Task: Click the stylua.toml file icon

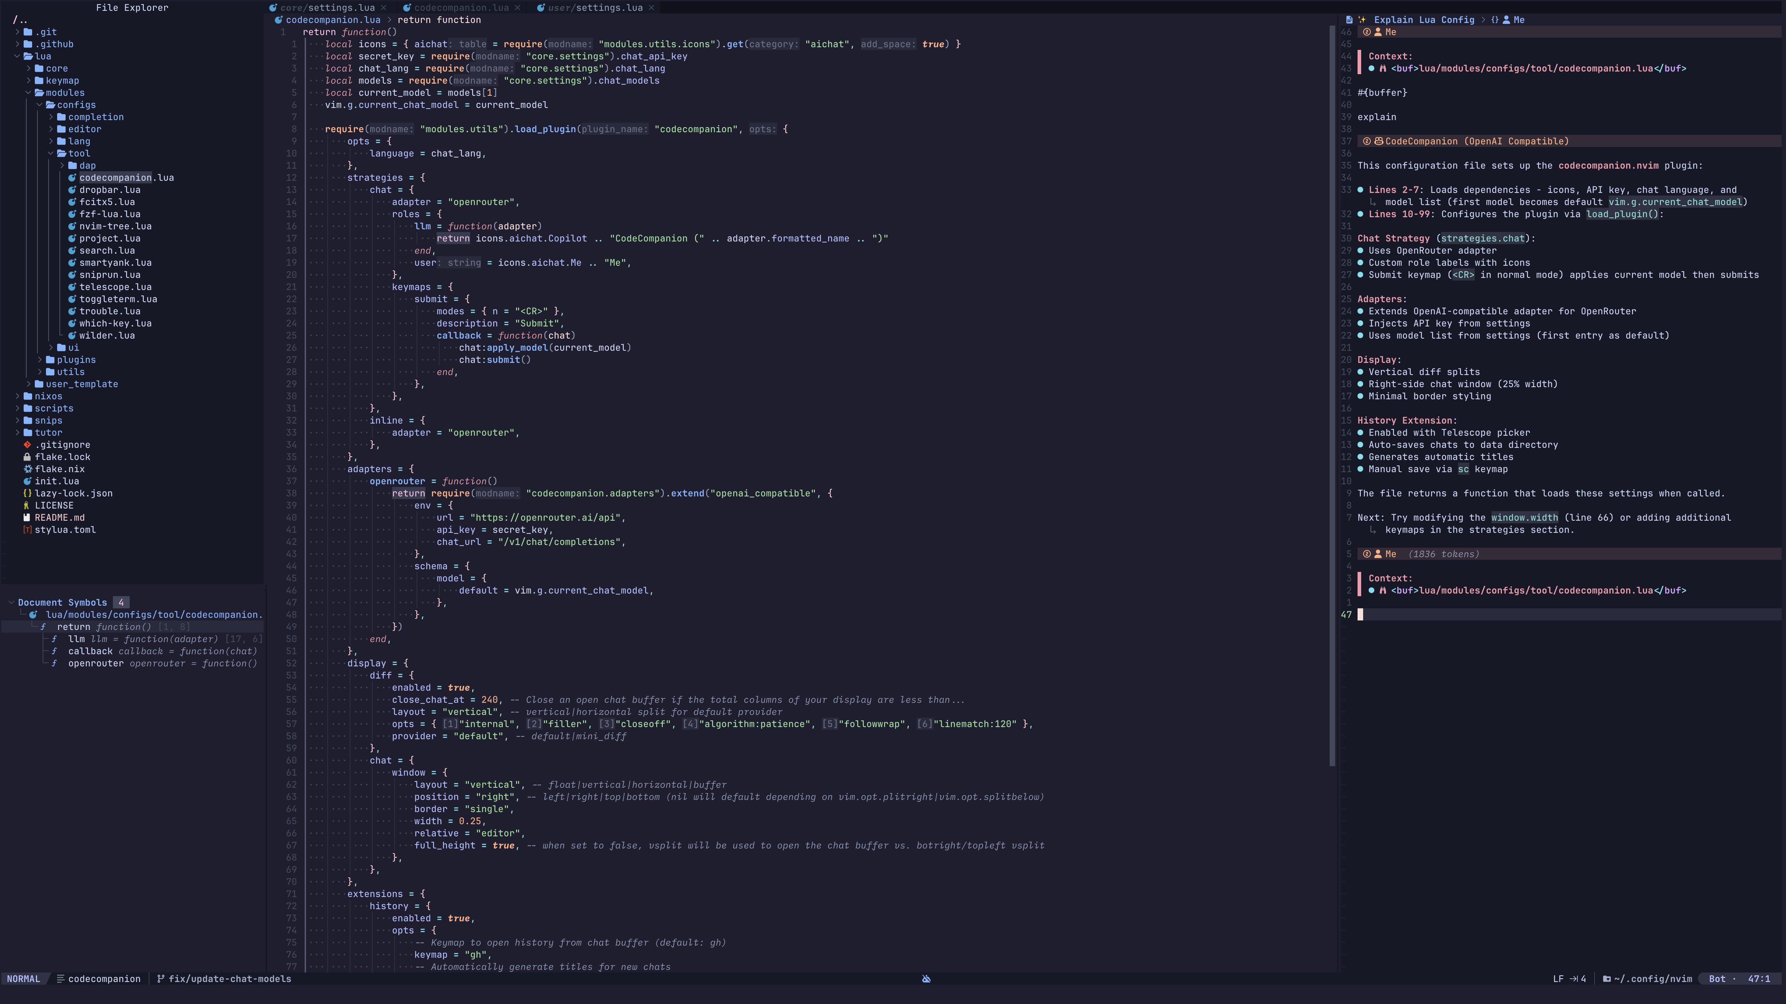Action: pos(28,529)
